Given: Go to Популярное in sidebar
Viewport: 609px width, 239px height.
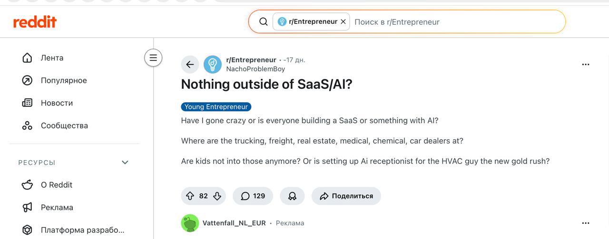Looking at the screenshot, I should point(63,81).
